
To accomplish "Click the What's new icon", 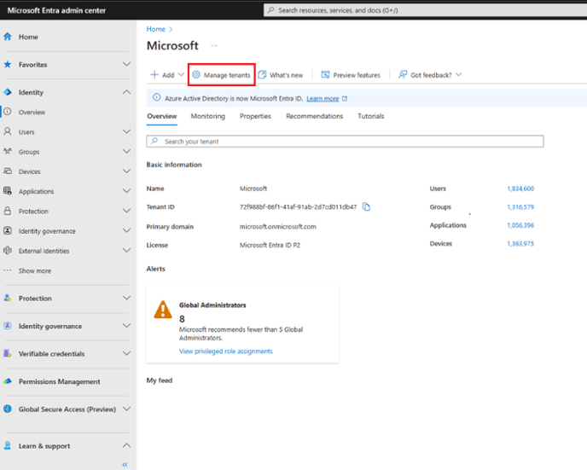I will (263, 75).
